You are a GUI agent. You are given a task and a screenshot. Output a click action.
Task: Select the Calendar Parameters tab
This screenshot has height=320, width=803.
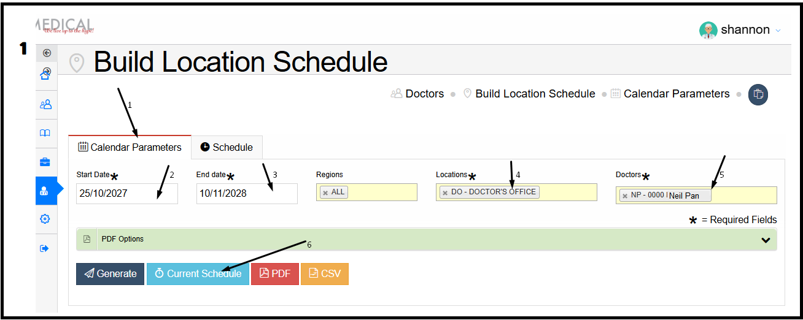click(x=130, y=147)
